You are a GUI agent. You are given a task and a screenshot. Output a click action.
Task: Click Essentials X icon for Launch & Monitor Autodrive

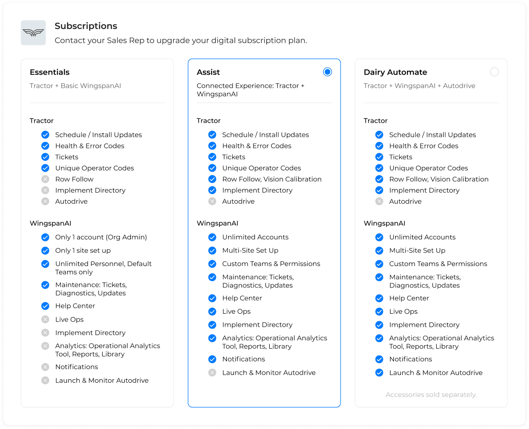[45, 381]
